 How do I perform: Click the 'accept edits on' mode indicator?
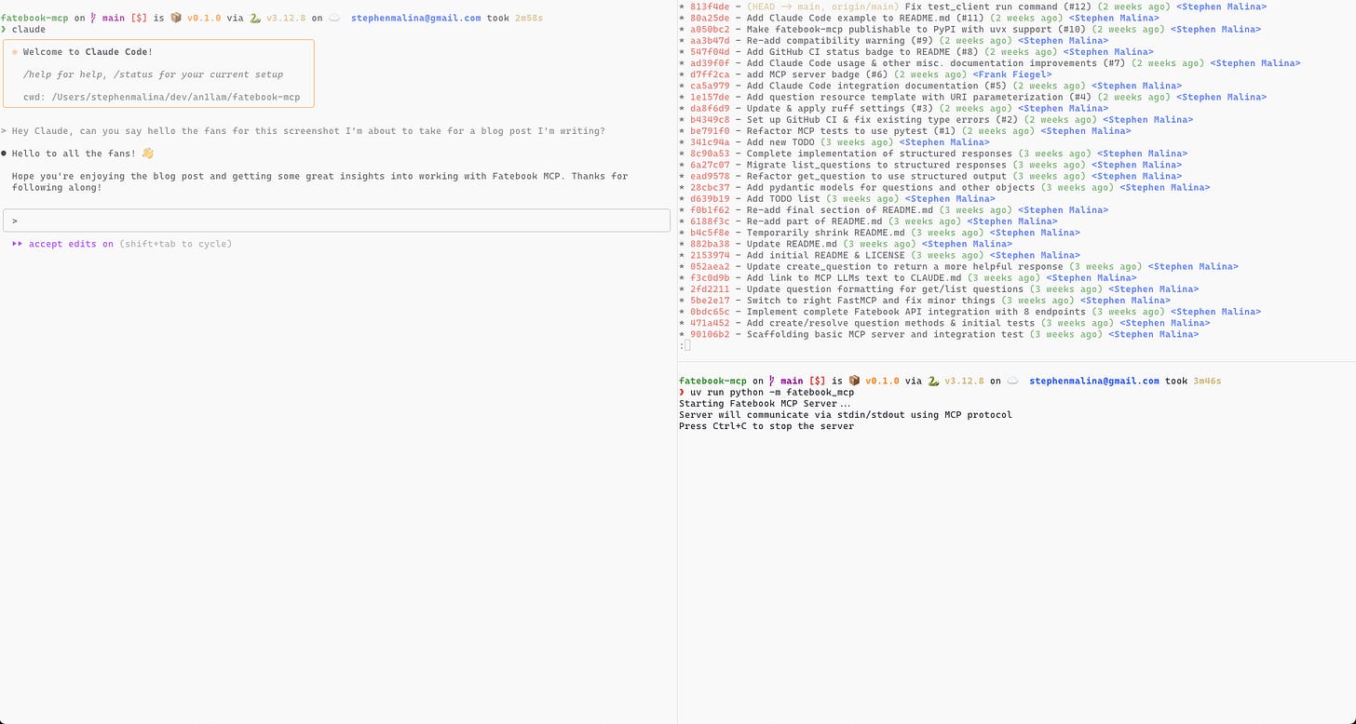[71, 244]
